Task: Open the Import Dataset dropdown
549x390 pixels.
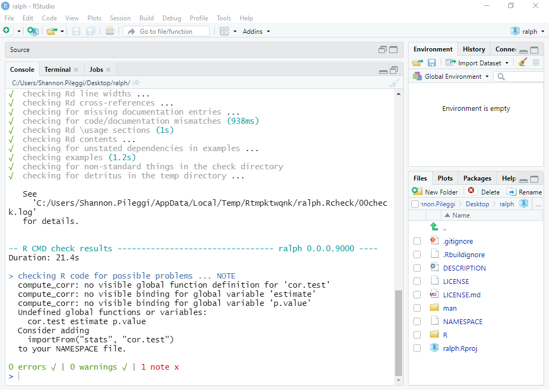Action: (477, 63)
